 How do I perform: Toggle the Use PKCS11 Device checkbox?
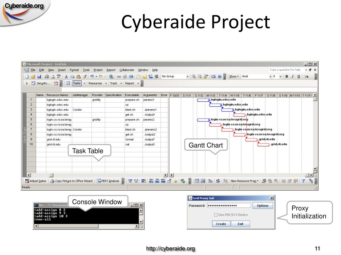coord(216,215)
